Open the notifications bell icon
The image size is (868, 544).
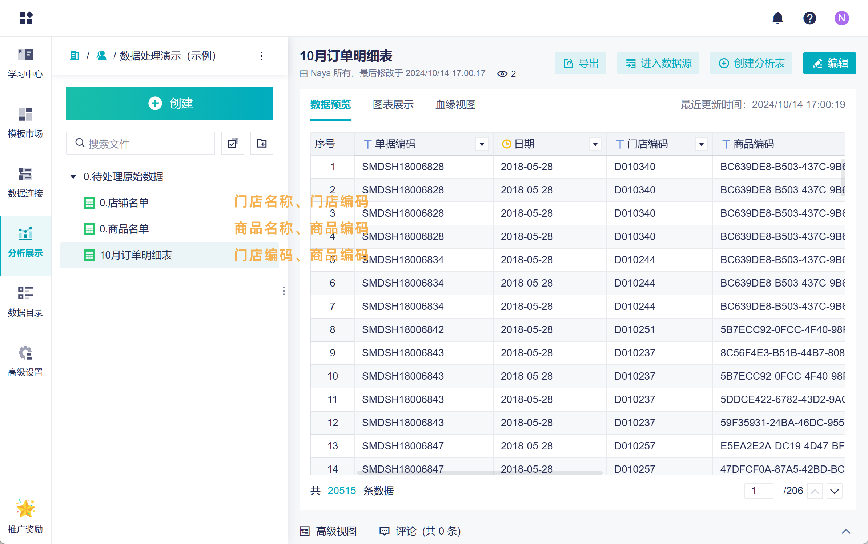[x=777, y=18]
